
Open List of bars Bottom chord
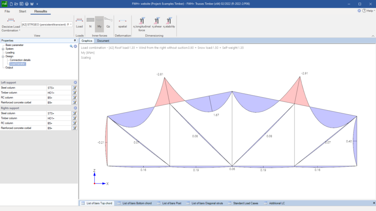[x=137, y=203]
